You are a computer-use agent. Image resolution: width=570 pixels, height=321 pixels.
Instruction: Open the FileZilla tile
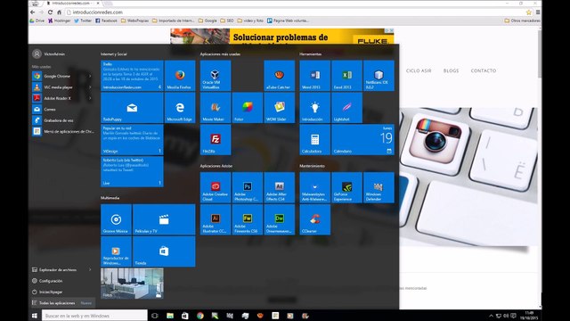pos(216,140)
